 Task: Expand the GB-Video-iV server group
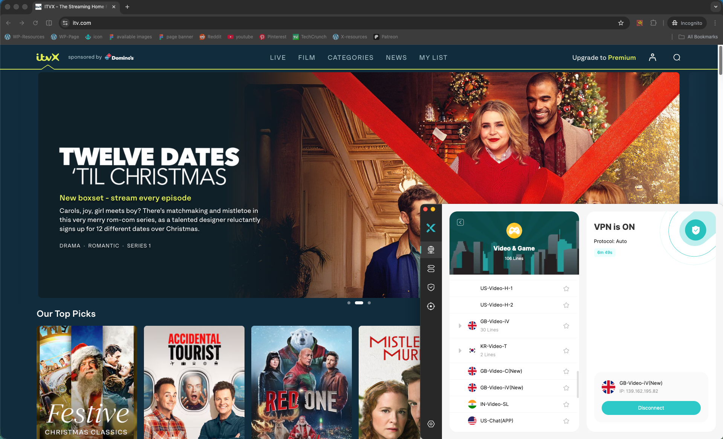[460, 326]
